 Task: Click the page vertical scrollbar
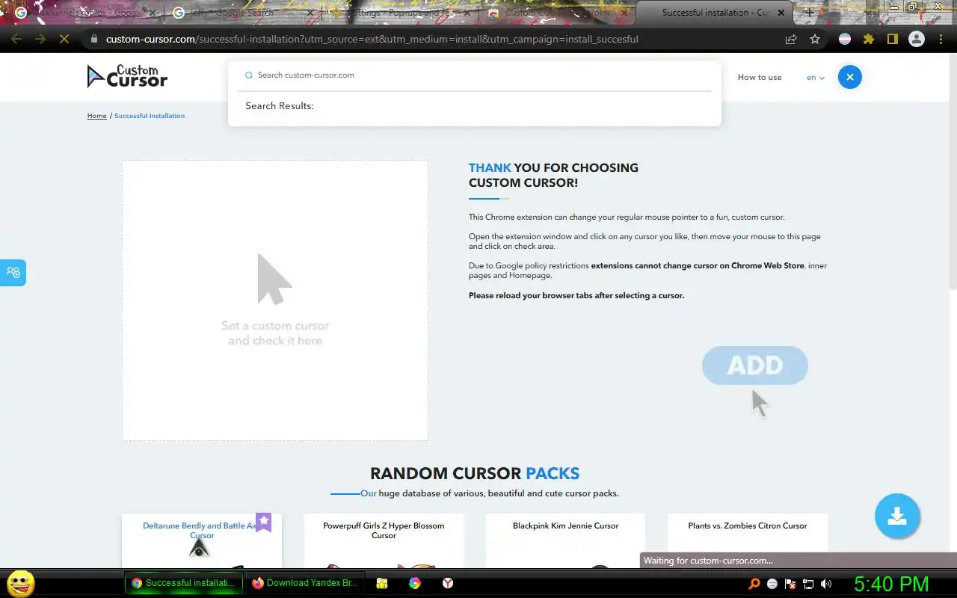pos(953,172)
